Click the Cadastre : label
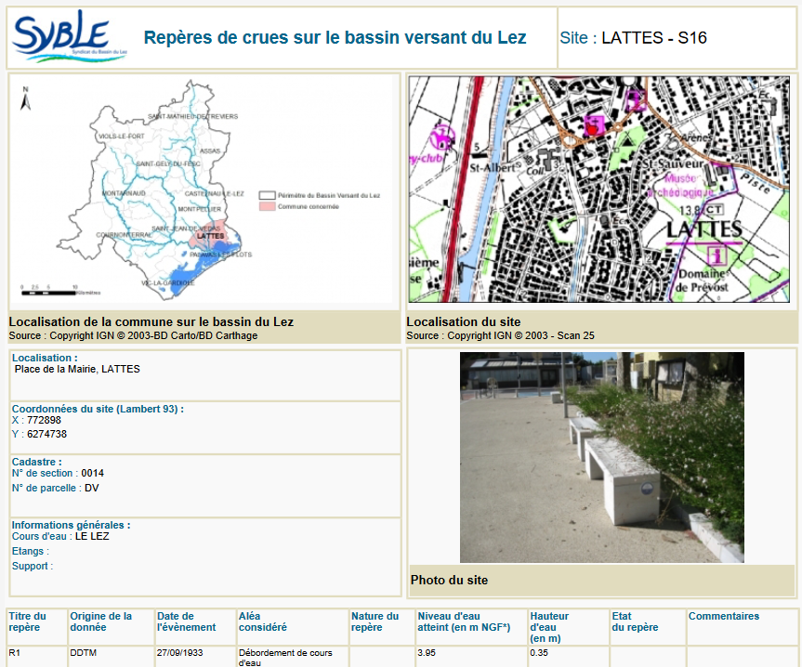The height and width of the screenshot is (667, 802). click(x=37, y=462)
